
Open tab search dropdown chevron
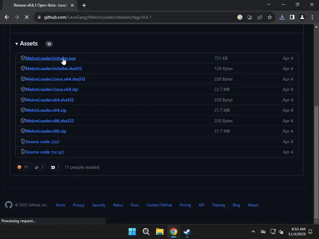pyautogui.click(x=269, y=4)
